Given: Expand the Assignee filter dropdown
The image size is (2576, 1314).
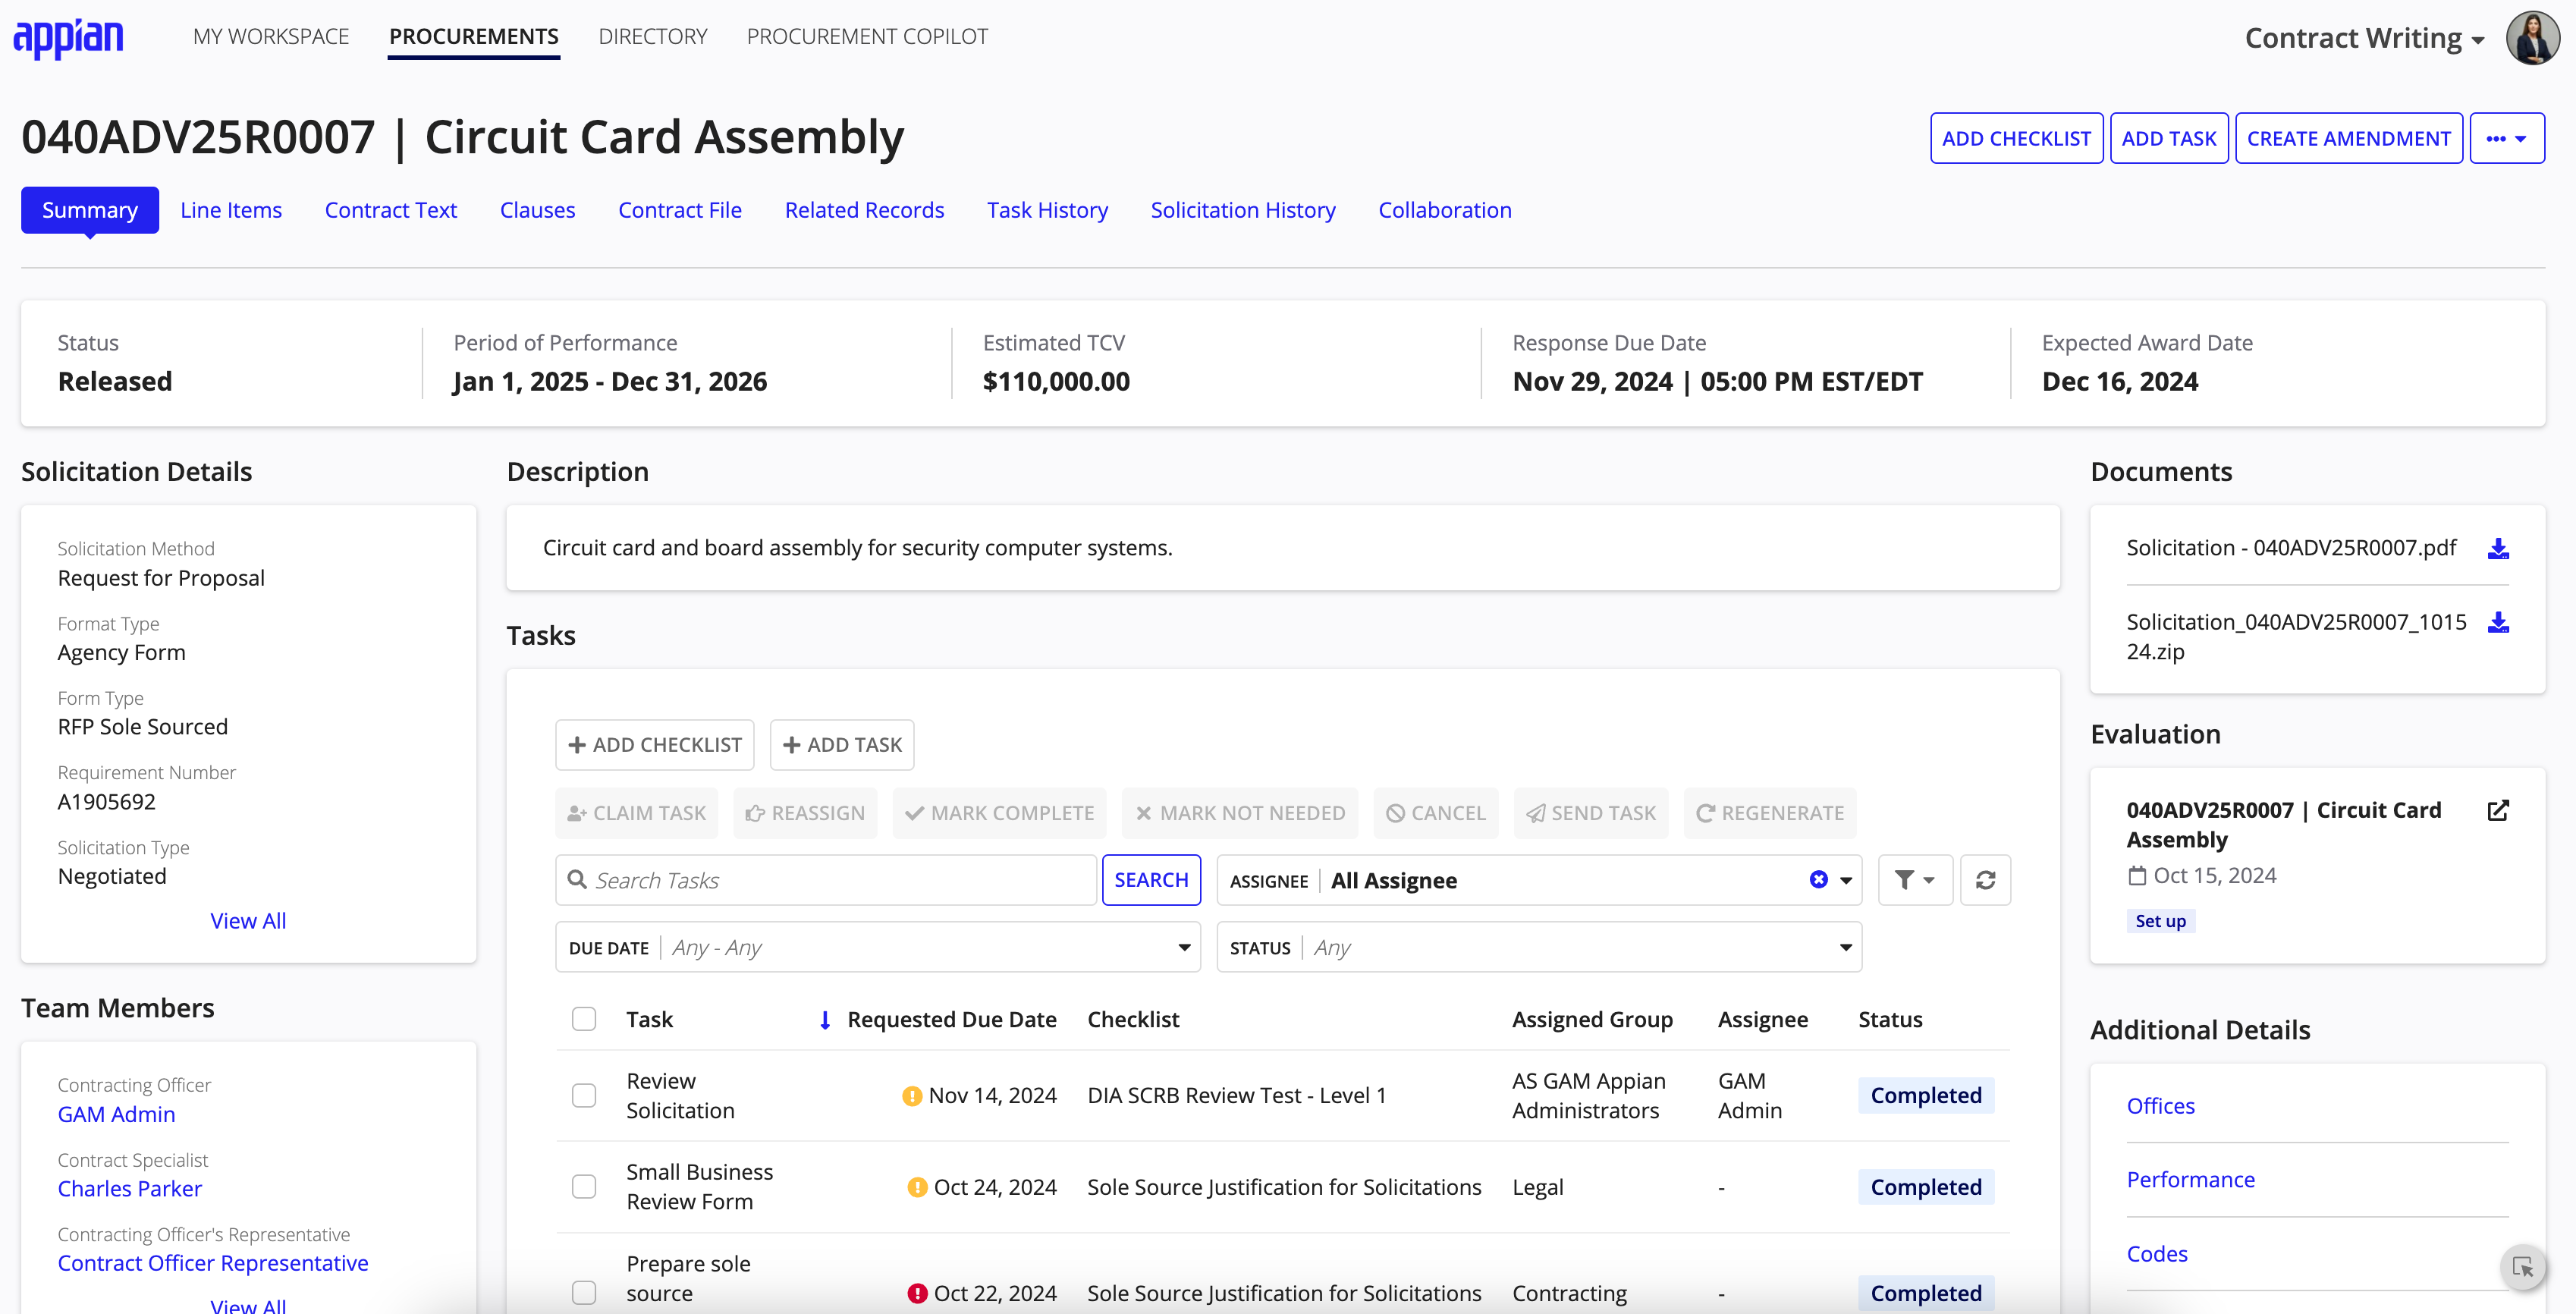Looking at the screenshot, I should click(x=1845, y=880).
